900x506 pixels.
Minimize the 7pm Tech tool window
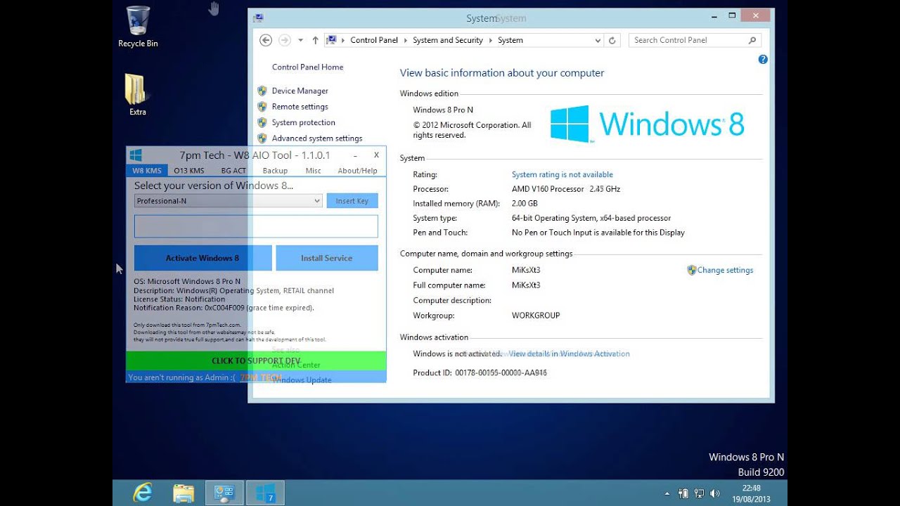pos(355,155)
